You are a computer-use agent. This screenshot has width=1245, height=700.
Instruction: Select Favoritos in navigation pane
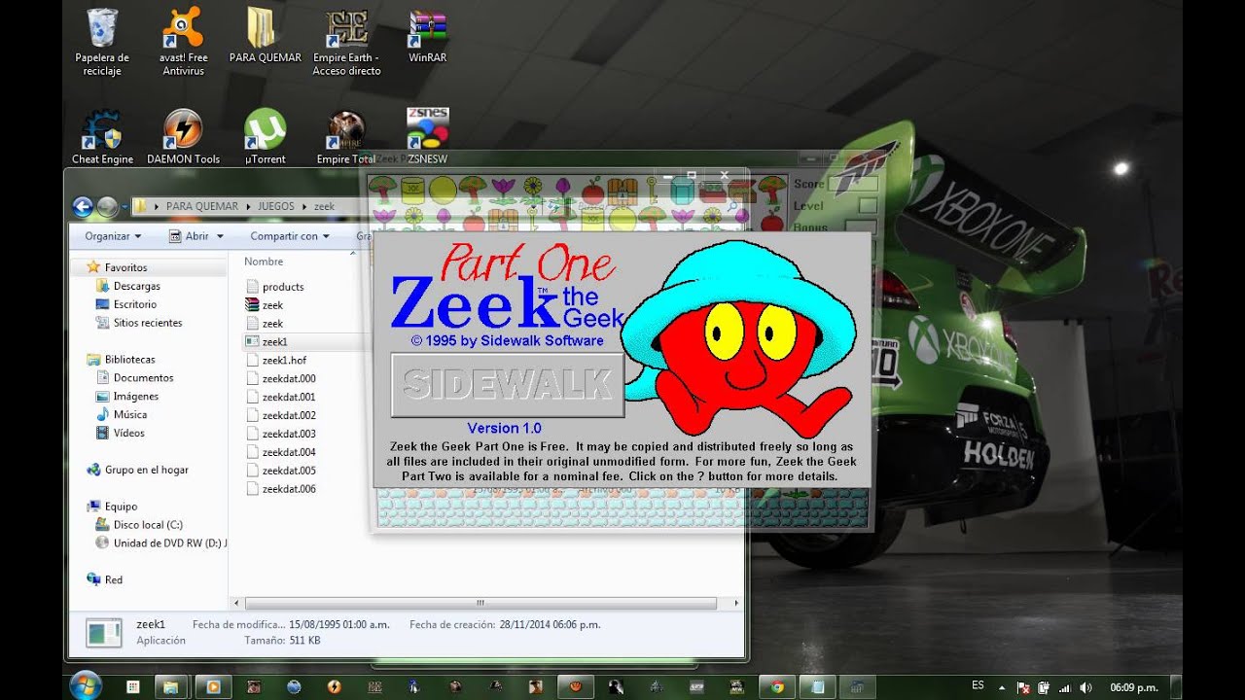pyautogui.click(x=125, y=267)
